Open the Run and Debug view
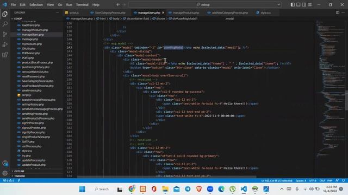Viewport: 348px width, 195px height. coord(5,44)
